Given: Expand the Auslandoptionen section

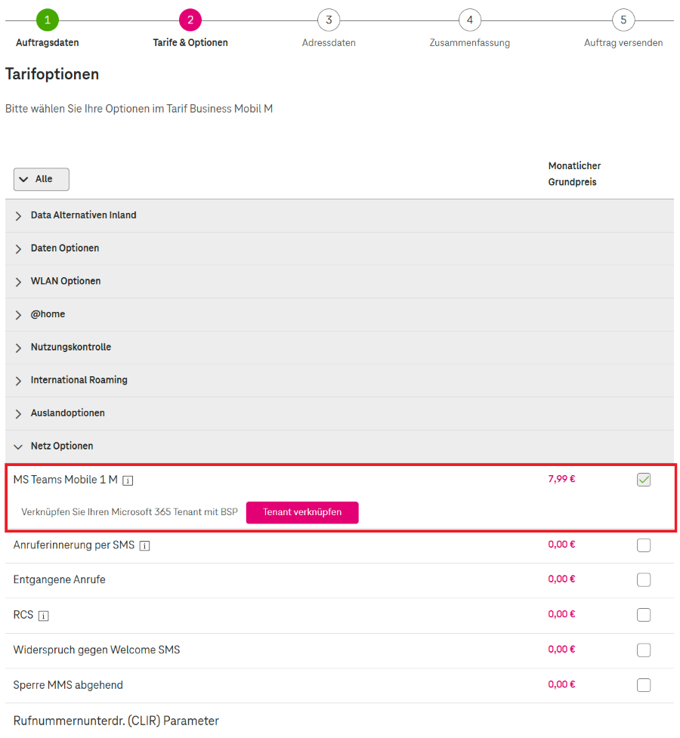Looking at the screenshot, I should 339,413.
